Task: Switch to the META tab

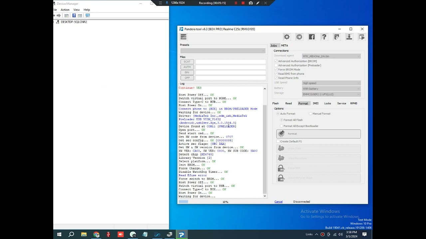Action: 285,45
